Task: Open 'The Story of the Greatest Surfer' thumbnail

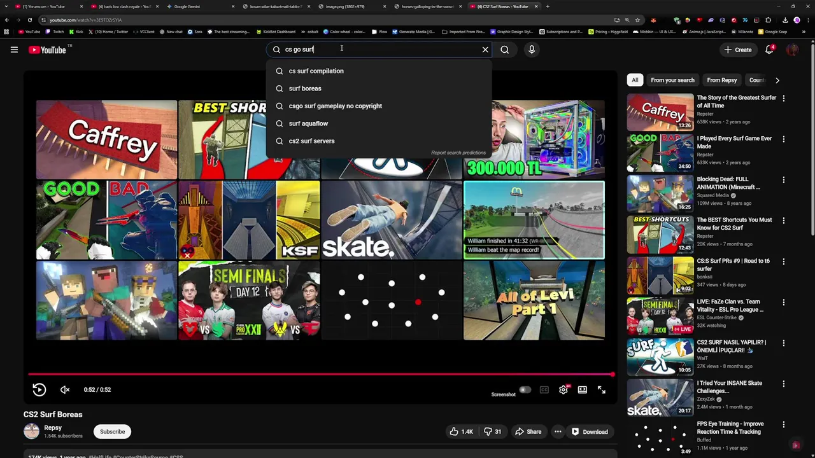Action: tap(660, 112)
